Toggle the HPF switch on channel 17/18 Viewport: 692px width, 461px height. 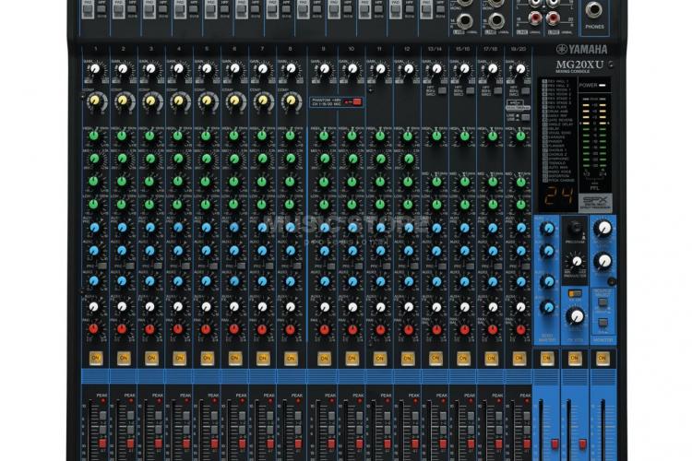pyautogui.click(x=498, y=91)
